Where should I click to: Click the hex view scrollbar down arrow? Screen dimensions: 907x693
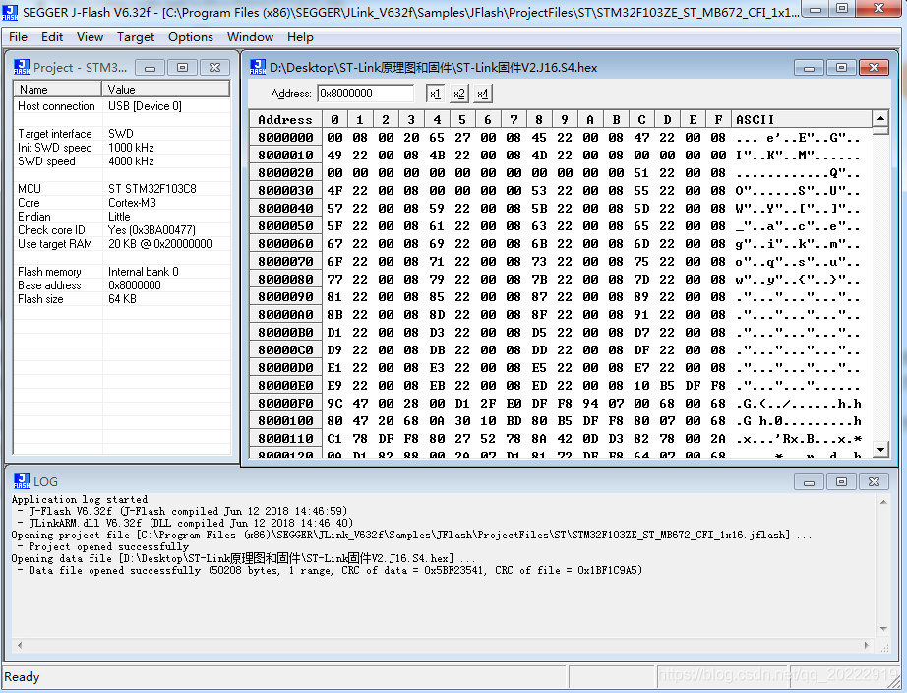click(880, 450)
